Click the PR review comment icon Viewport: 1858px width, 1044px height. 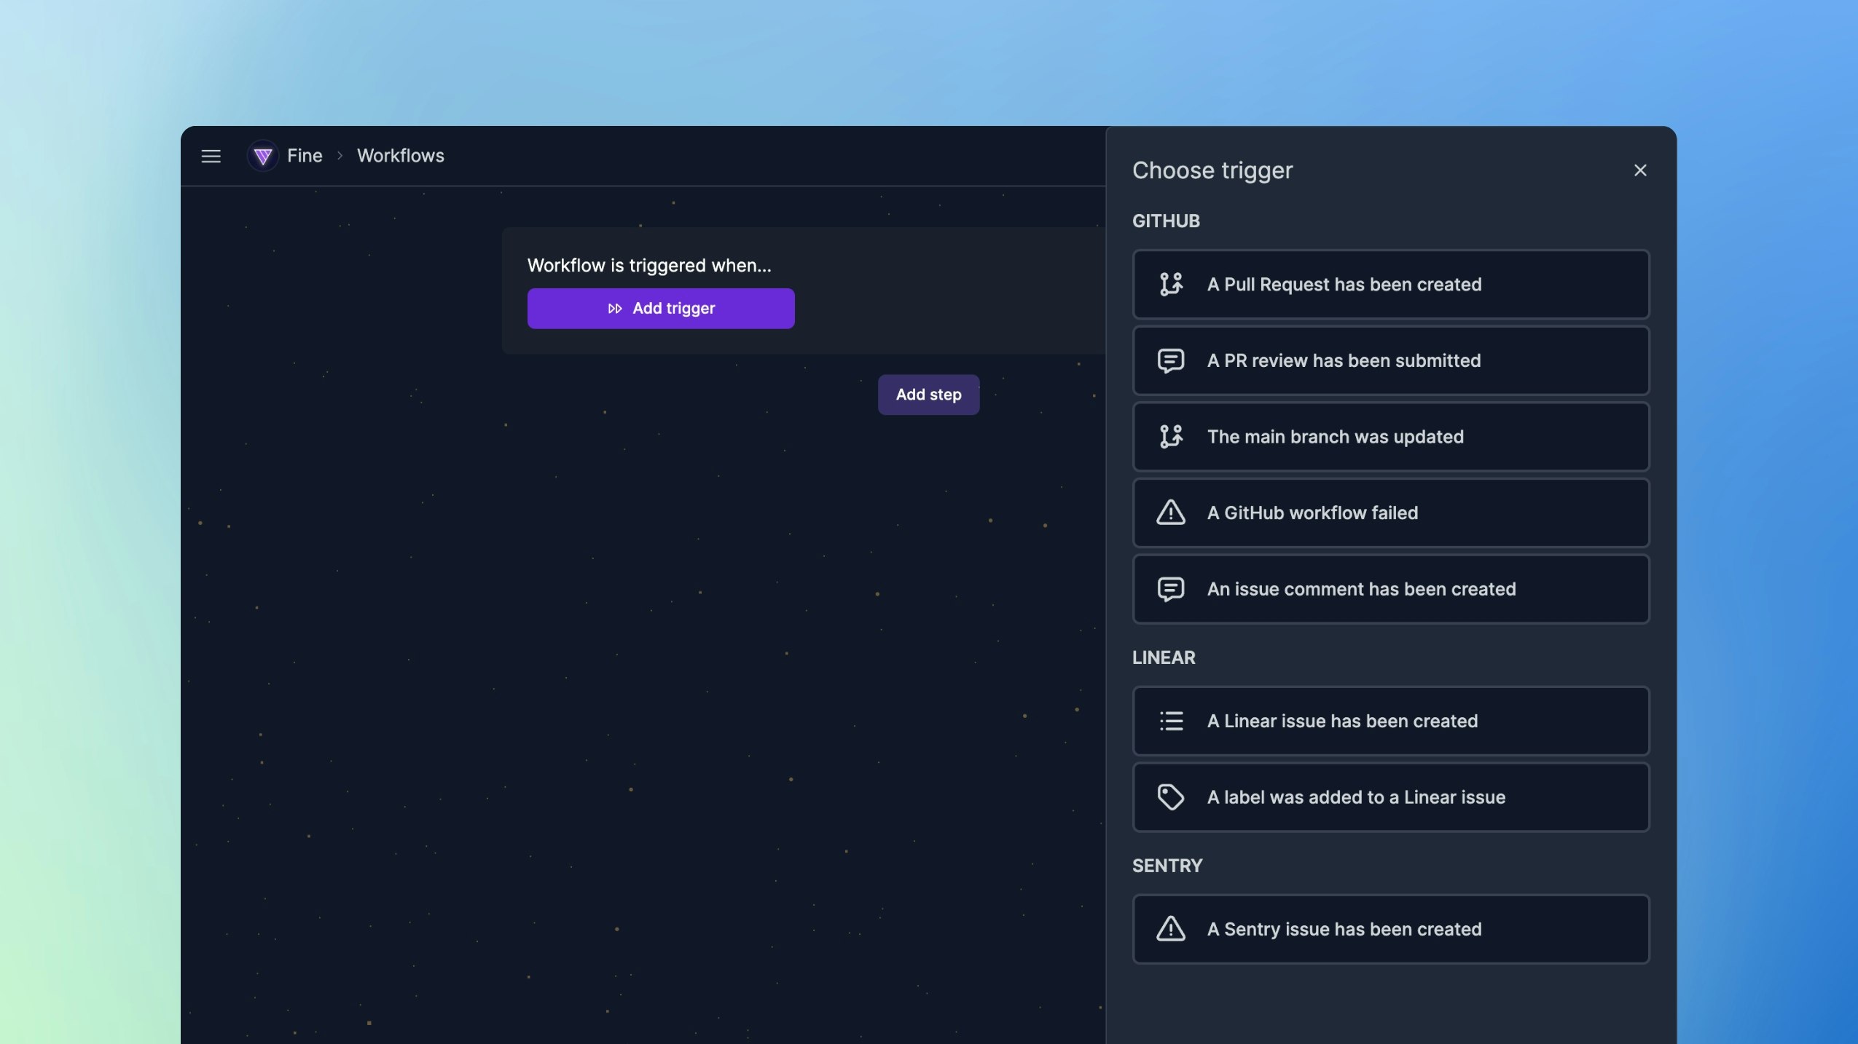click(x=1171, y=360)
